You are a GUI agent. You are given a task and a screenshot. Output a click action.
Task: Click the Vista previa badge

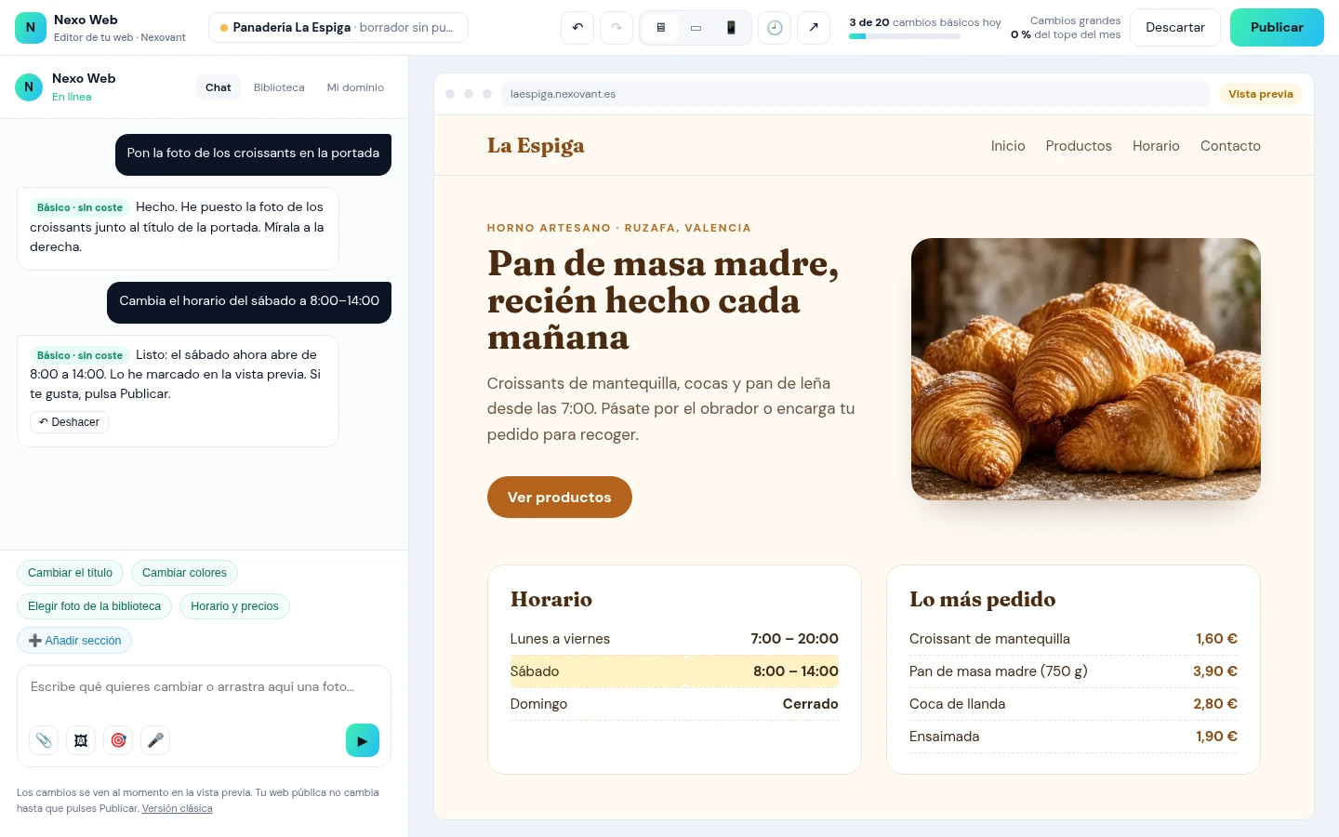(1260, 94)
